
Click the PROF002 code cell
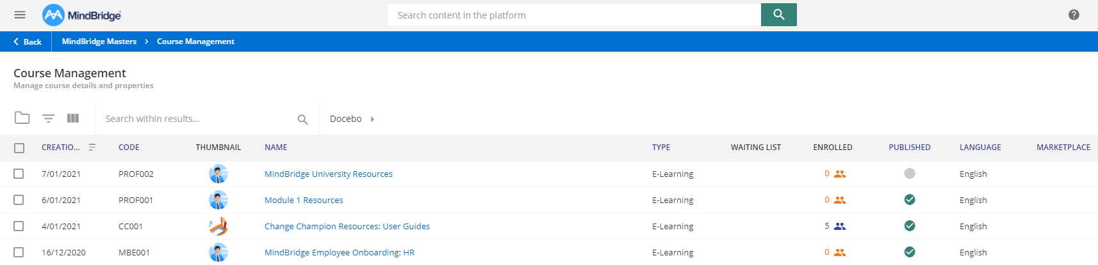tap(136, 174)
